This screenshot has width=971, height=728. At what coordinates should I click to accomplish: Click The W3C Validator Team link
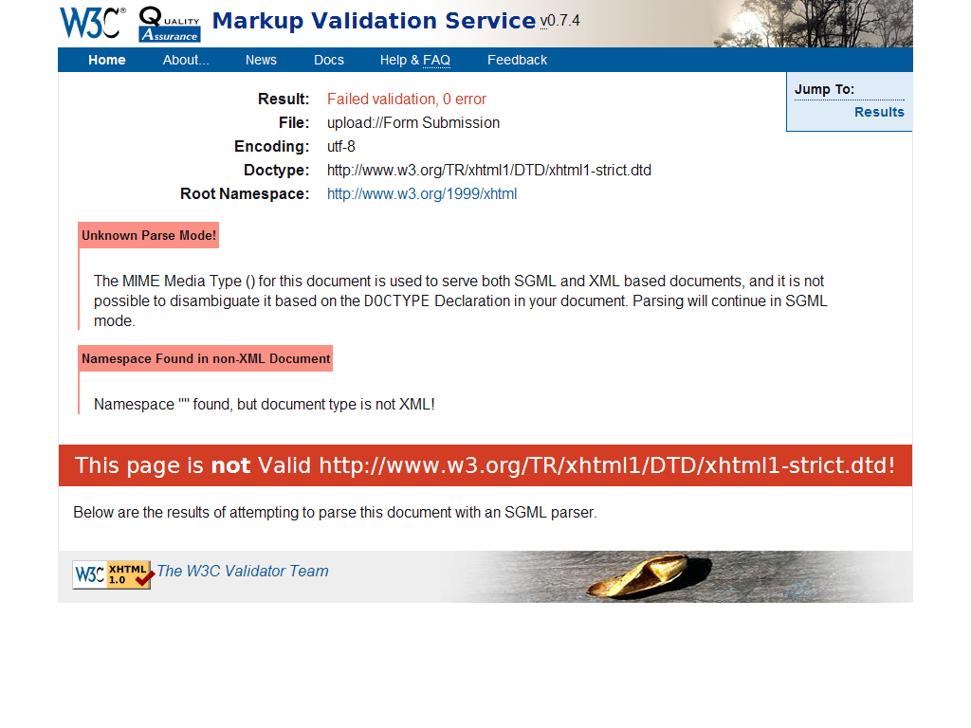243,571
